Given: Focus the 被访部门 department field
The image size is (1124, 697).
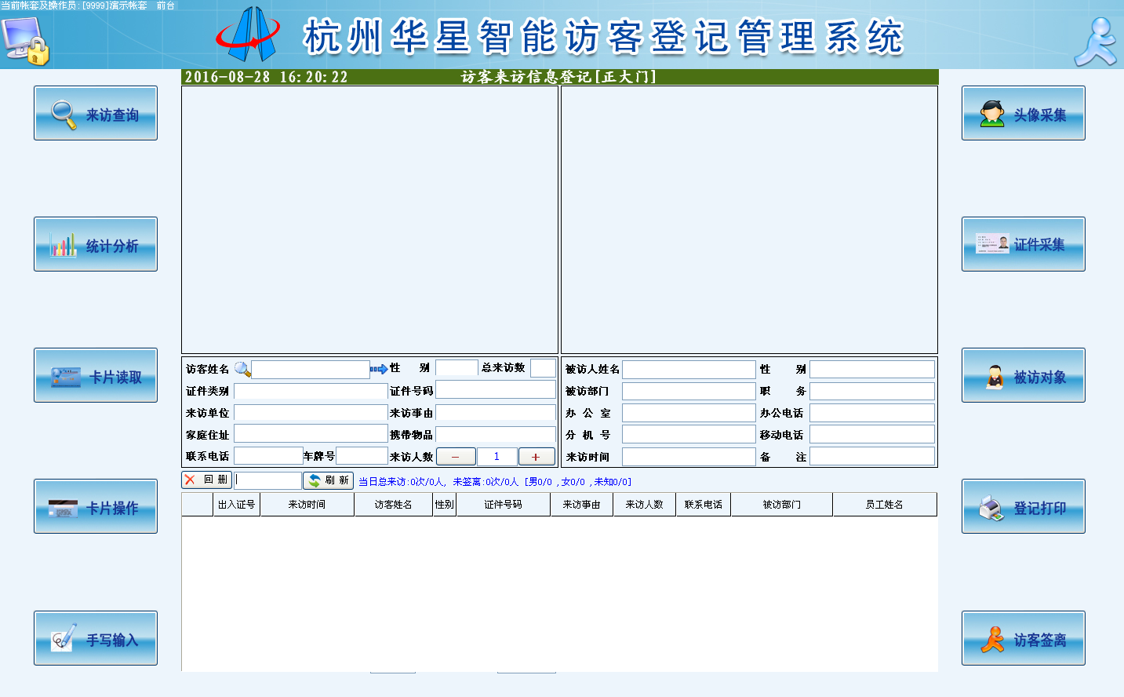Looking at the screenshot, I should point(689,391).
